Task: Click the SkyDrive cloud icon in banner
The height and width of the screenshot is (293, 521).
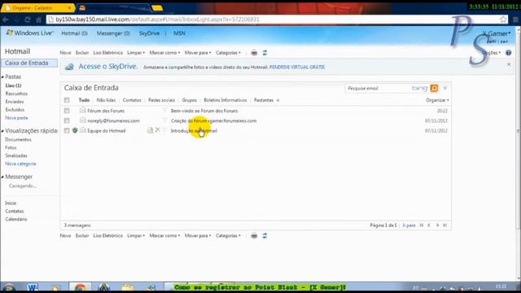Action: click(69, 67)
